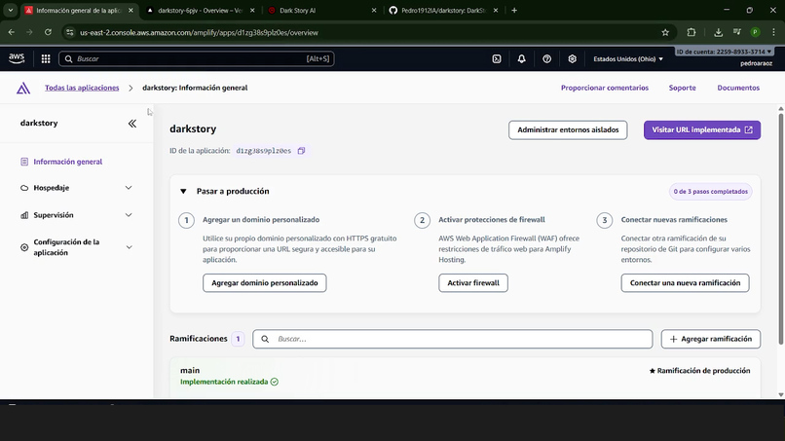Click the 0 de 3 pasos completados badge
This screenshot has width=785, height=441.
710,192
